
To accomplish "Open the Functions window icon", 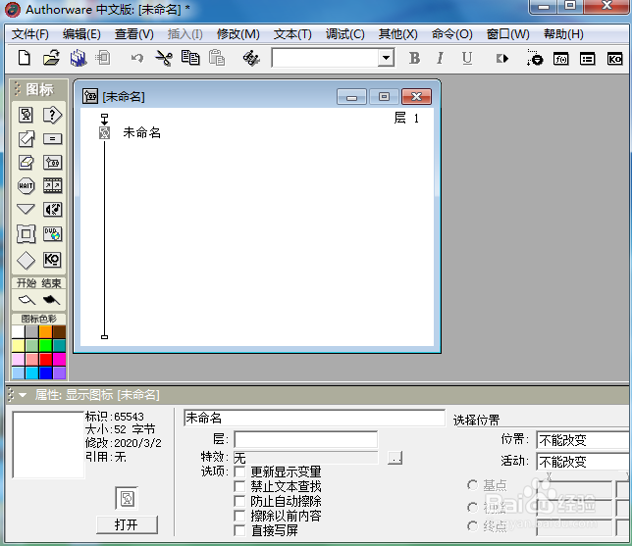I will tap(560, 59).
